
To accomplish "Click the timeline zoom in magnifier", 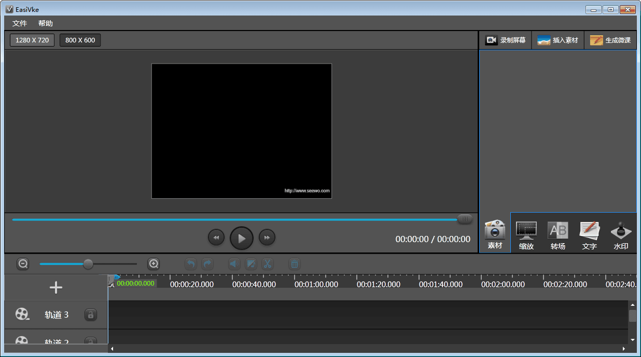I will point(154,264).
